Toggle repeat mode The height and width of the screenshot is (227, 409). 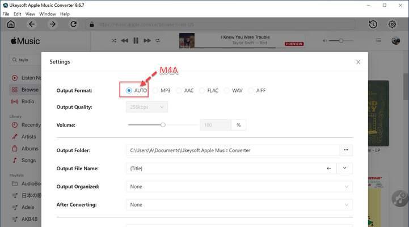(158, 40)
